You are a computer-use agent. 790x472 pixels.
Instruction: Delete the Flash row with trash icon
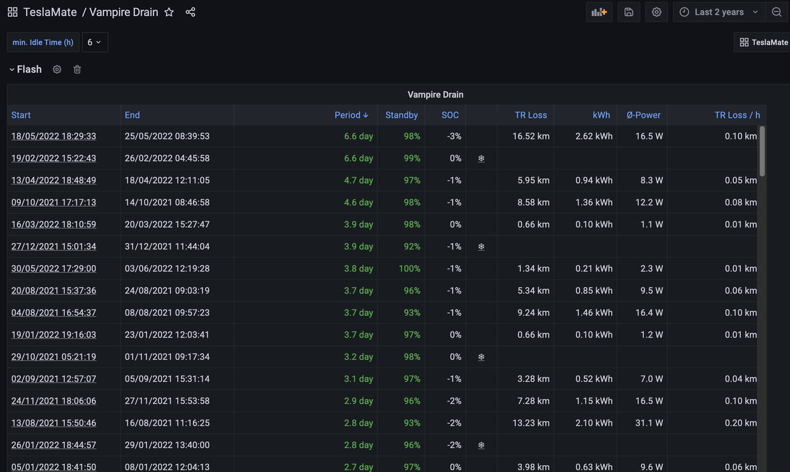pyautogui.click(x=77, y=70)
